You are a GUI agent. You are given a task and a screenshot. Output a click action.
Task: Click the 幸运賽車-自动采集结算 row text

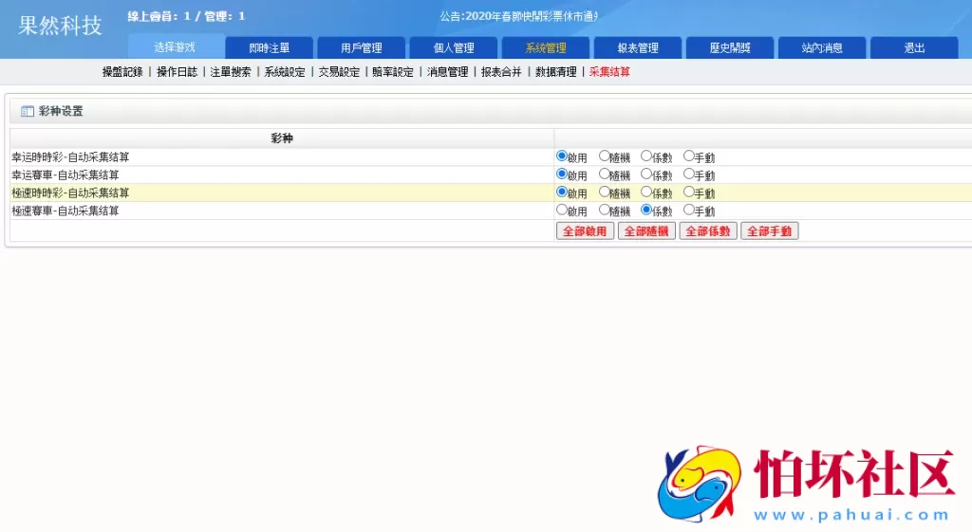coord(65,175)
